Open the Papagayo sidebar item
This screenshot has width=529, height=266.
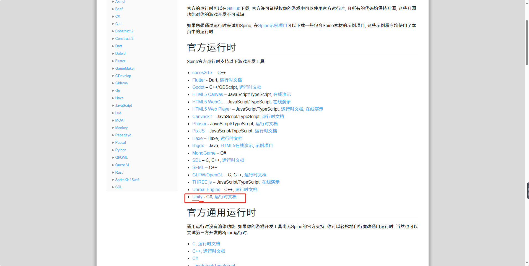coord(123,135)
